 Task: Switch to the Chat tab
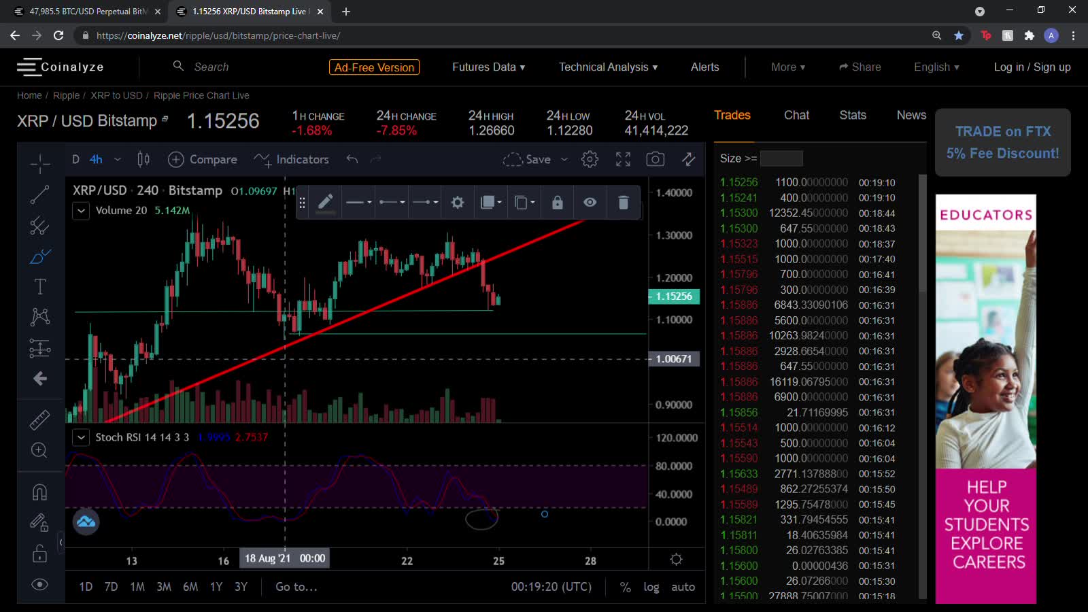[x=796, y=115]
